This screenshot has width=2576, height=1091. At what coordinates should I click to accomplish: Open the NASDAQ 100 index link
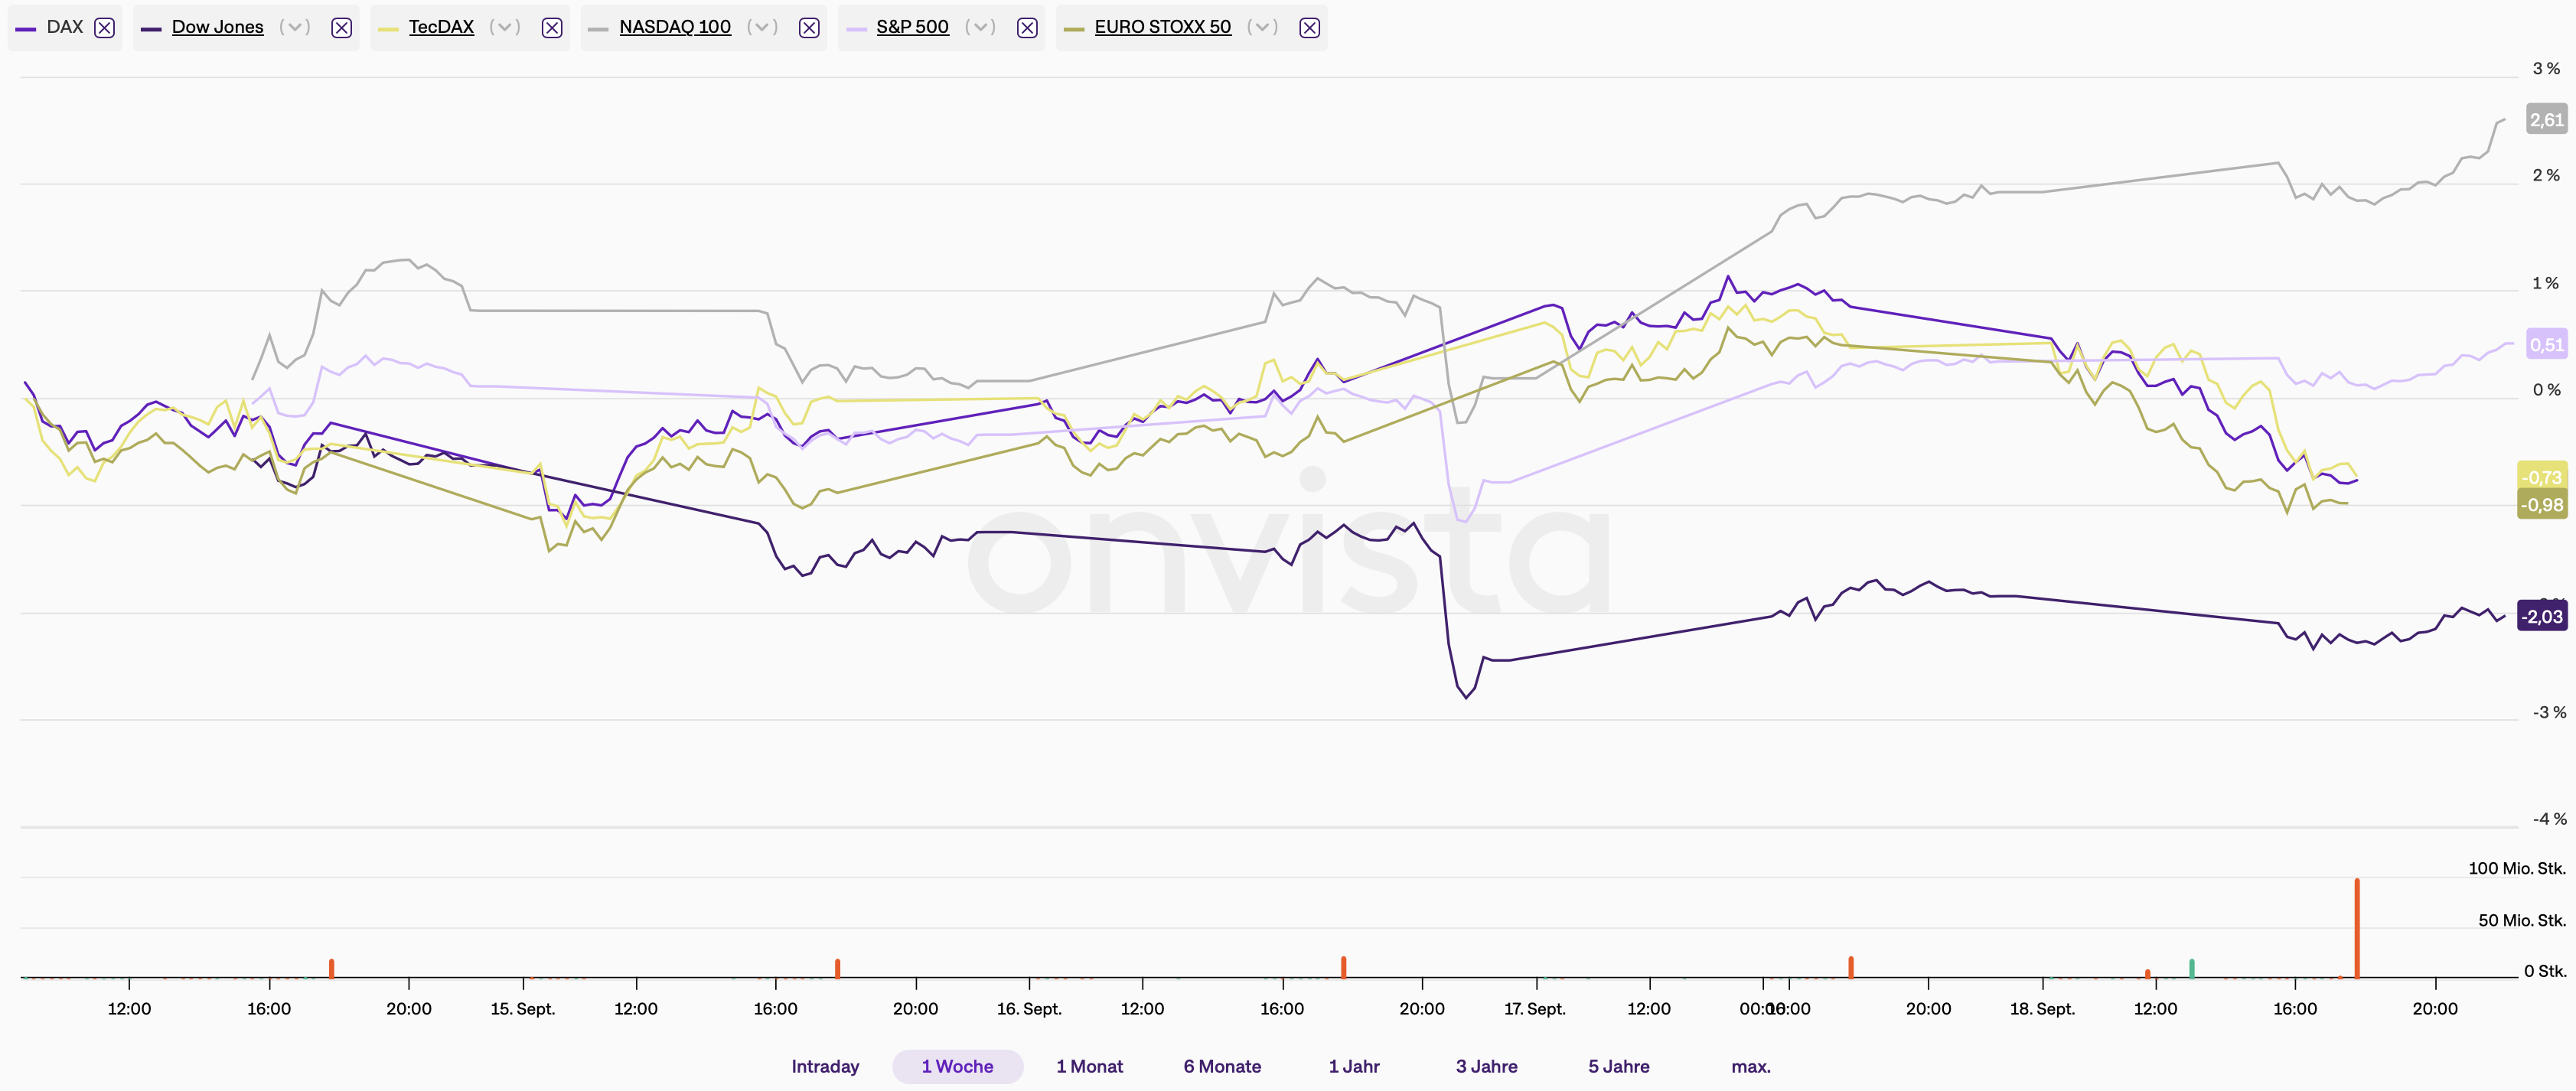(675, 27)
